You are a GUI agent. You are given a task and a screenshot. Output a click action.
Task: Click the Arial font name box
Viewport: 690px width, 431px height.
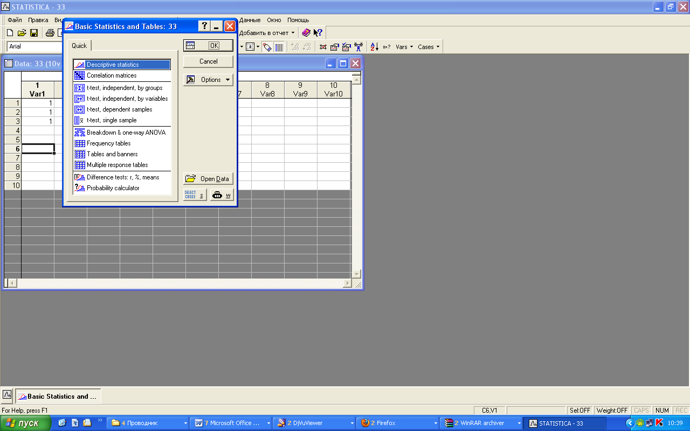tap(34, 47)
